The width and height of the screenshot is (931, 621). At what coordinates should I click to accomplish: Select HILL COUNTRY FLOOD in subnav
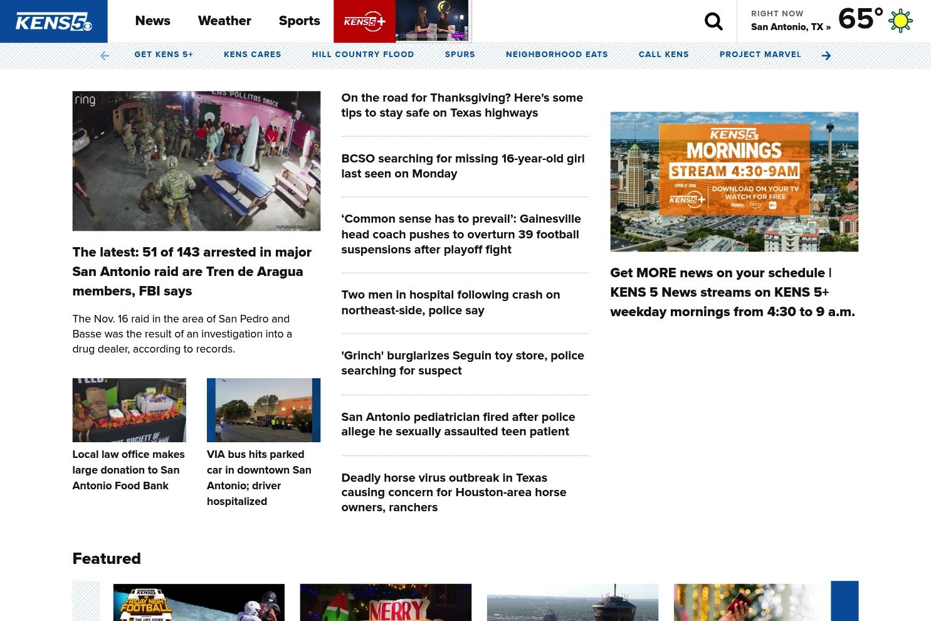coord(363,55)
